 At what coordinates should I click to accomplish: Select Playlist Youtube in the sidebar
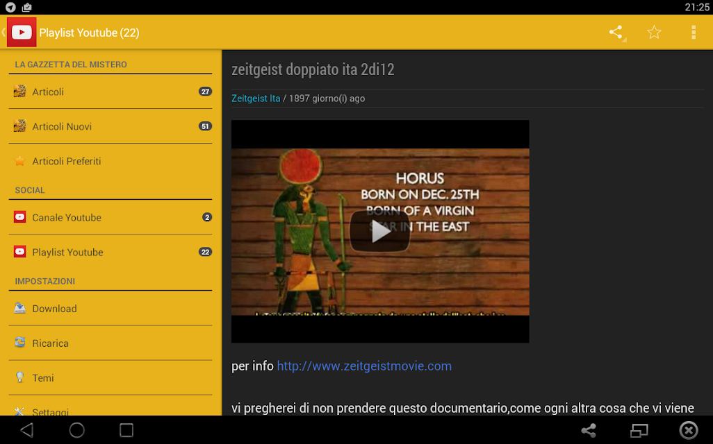[110, 252]
